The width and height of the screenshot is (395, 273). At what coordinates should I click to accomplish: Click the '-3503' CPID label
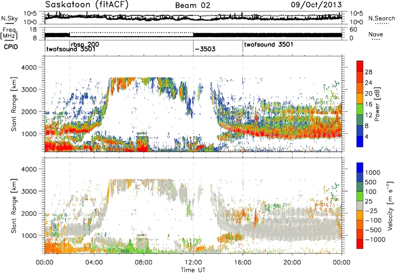(205, 49)
